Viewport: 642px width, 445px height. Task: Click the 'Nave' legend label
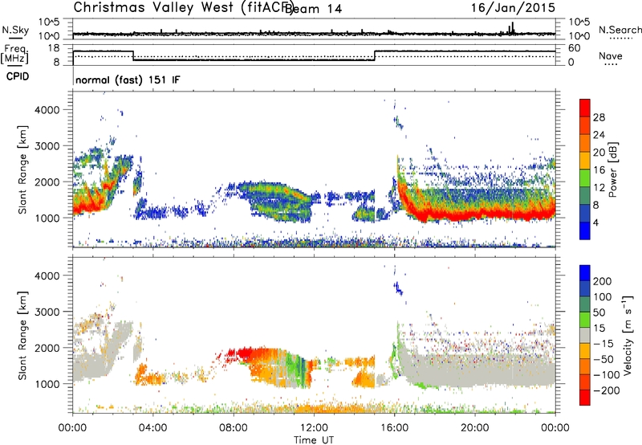pyautogui.click(x=611, y=56)
